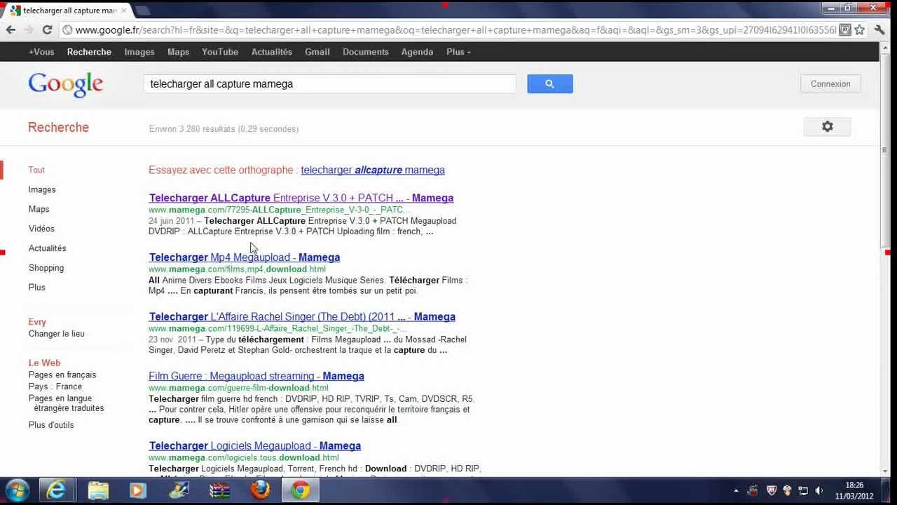
Task: Open the Windows Start menu
Action: point(17,490)
